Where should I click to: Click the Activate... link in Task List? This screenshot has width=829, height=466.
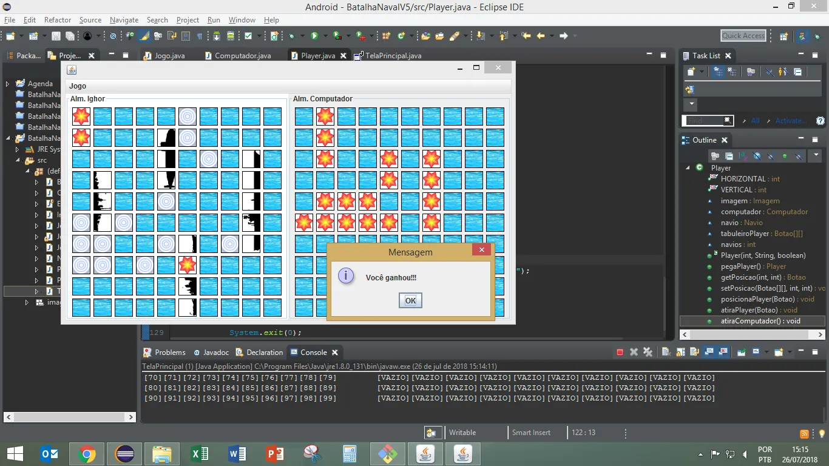(790, 121)
